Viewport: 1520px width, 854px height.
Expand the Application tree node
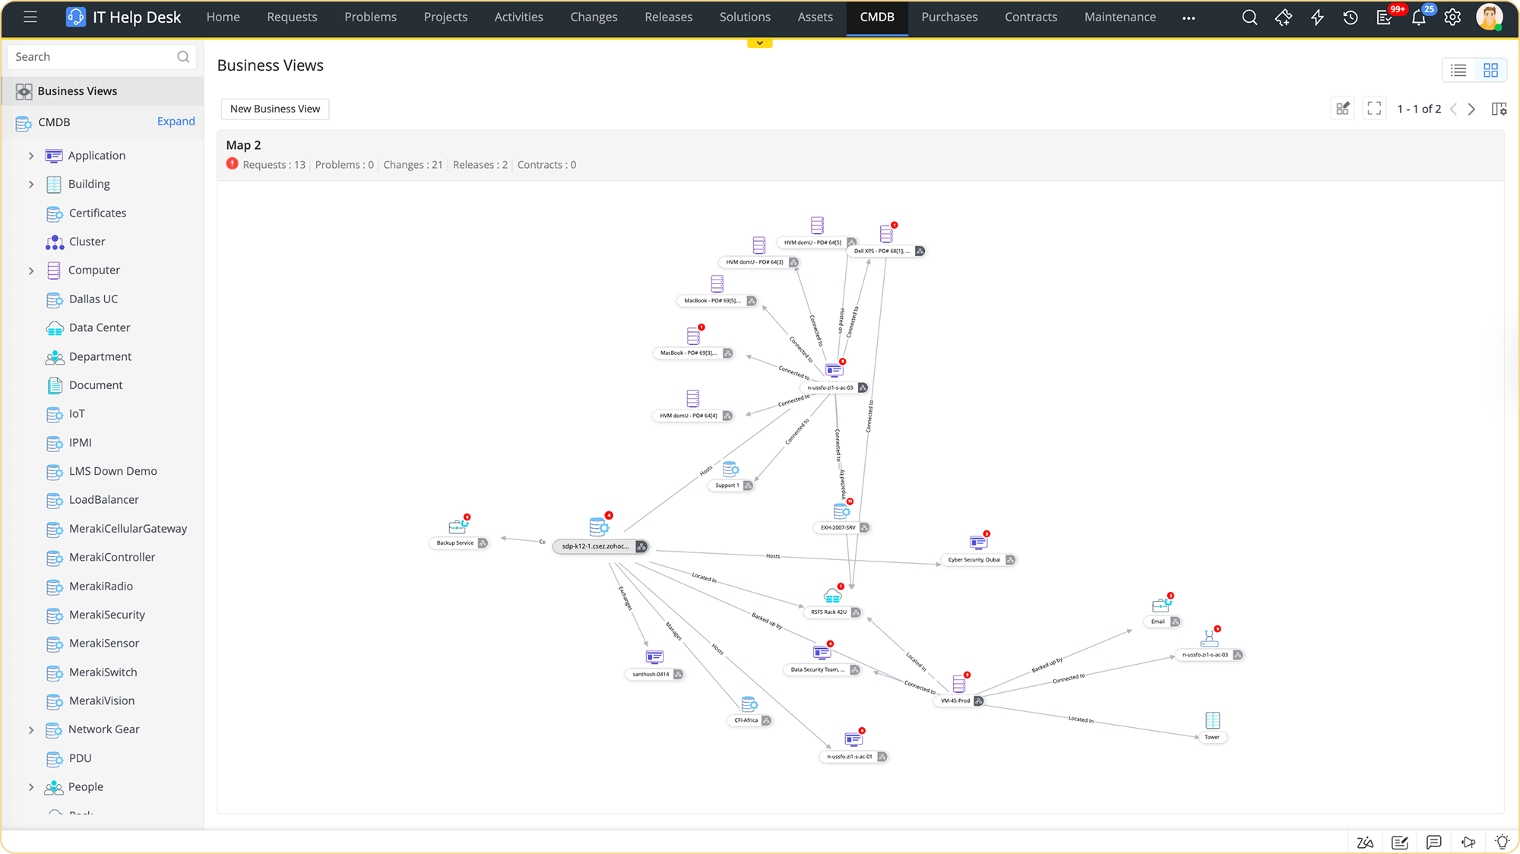31,156
